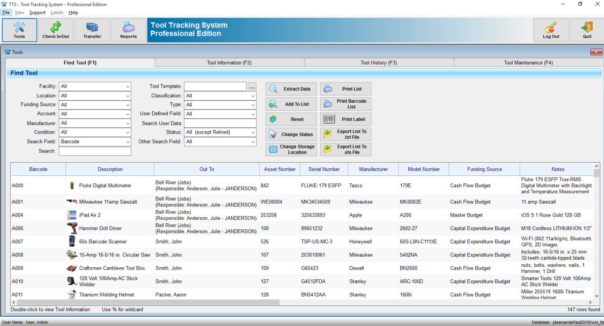Click the Reset button
This screenshot has height=326, width=604.
pos(291,119)
